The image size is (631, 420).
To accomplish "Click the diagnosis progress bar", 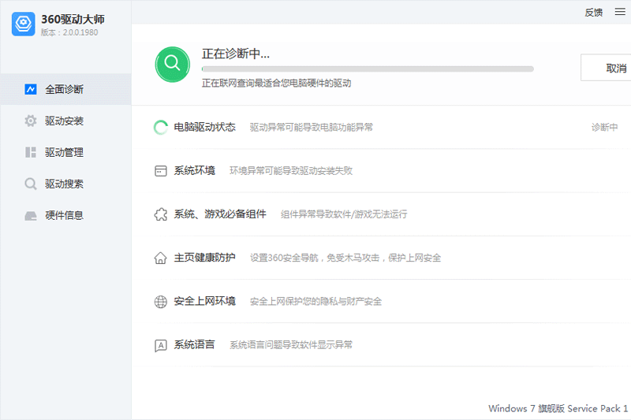I will point(368,69).
